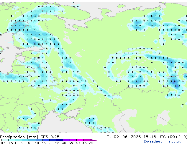This screenshot has width=187, height=144.
Task: Click the "30" legend scale label
Action: click(64, 143)
